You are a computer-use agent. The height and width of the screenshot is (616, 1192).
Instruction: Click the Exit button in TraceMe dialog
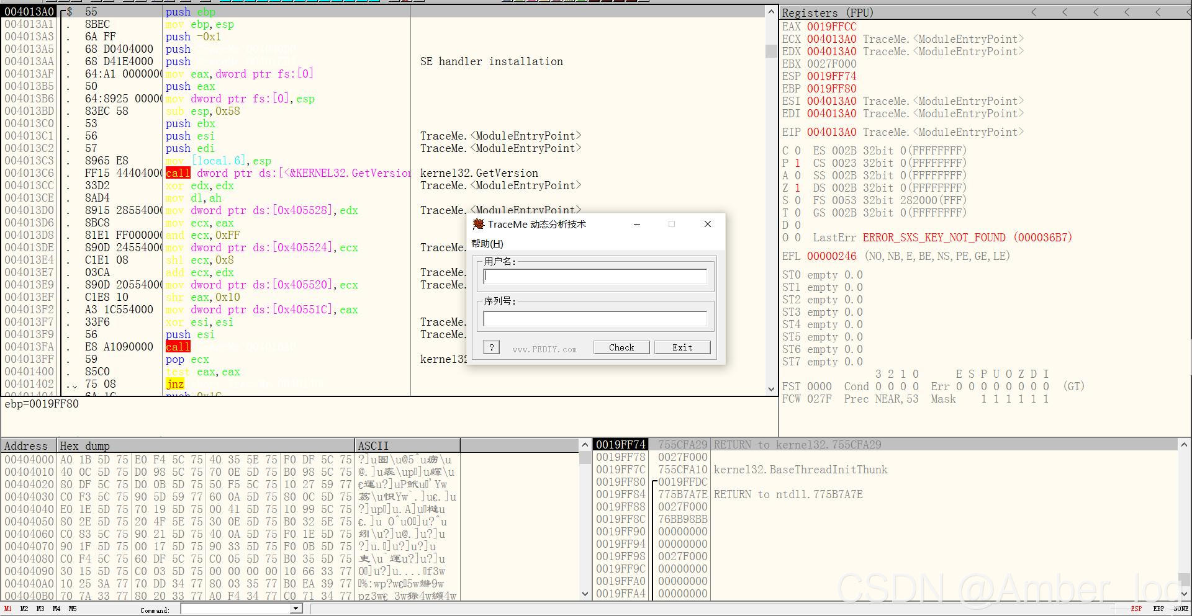coord(682,347)
